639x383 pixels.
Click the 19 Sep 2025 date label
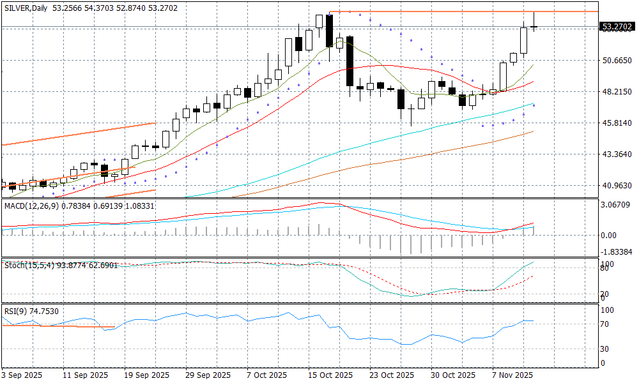click(x=146, y=375)
